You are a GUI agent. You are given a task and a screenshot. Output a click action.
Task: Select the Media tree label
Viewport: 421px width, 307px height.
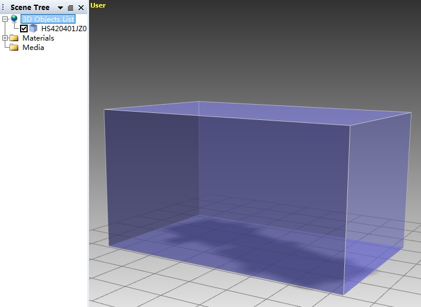tap(33, 48)
